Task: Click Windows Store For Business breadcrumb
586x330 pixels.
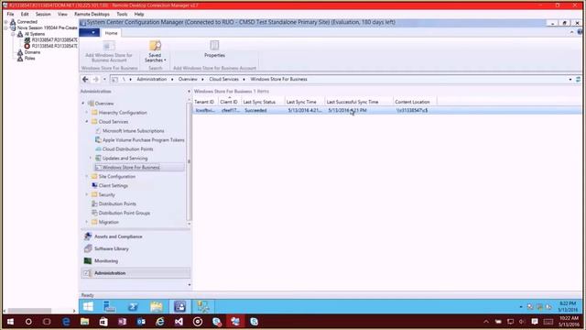Action: pyautogui.click(x=278, y=80)
